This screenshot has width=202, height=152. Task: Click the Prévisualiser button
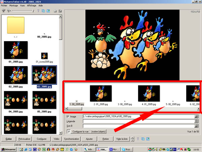[x=24, y=139]
